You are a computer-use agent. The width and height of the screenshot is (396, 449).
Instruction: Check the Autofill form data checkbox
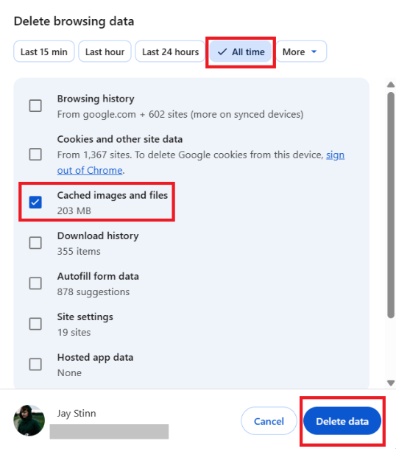35,283
